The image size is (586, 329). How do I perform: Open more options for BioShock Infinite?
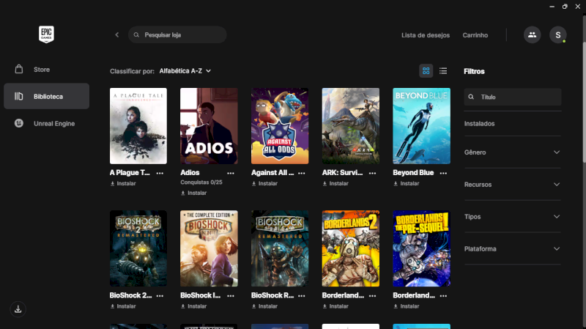[x=231, y=296]
